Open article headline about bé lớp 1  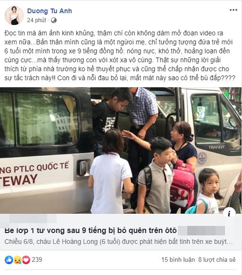click(91, 230)
